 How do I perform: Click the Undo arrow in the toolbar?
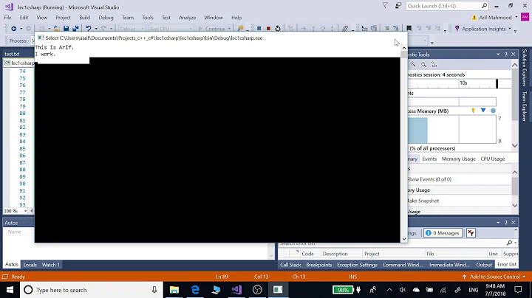coord(88,29)
